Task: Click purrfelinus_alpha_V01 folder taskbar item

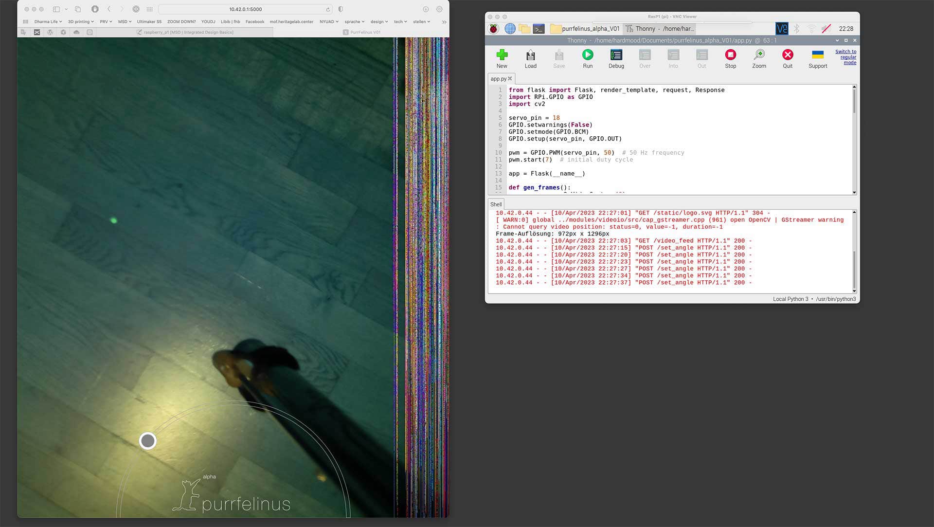Action: (x=585, y=29)
